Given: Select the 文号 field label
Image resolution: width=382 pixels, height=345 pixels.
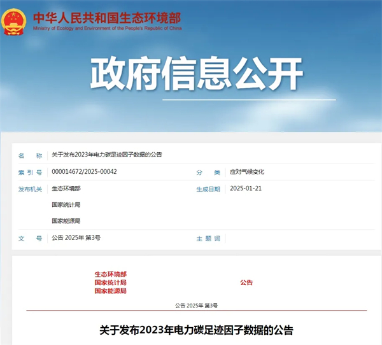Looking at the screenshot, I should click(30, 239).
